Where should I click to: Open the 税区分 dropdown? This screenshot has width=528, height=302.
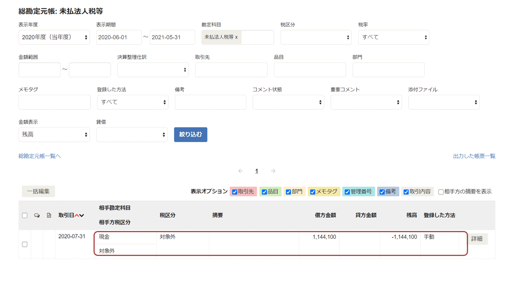tap(316, 37)
